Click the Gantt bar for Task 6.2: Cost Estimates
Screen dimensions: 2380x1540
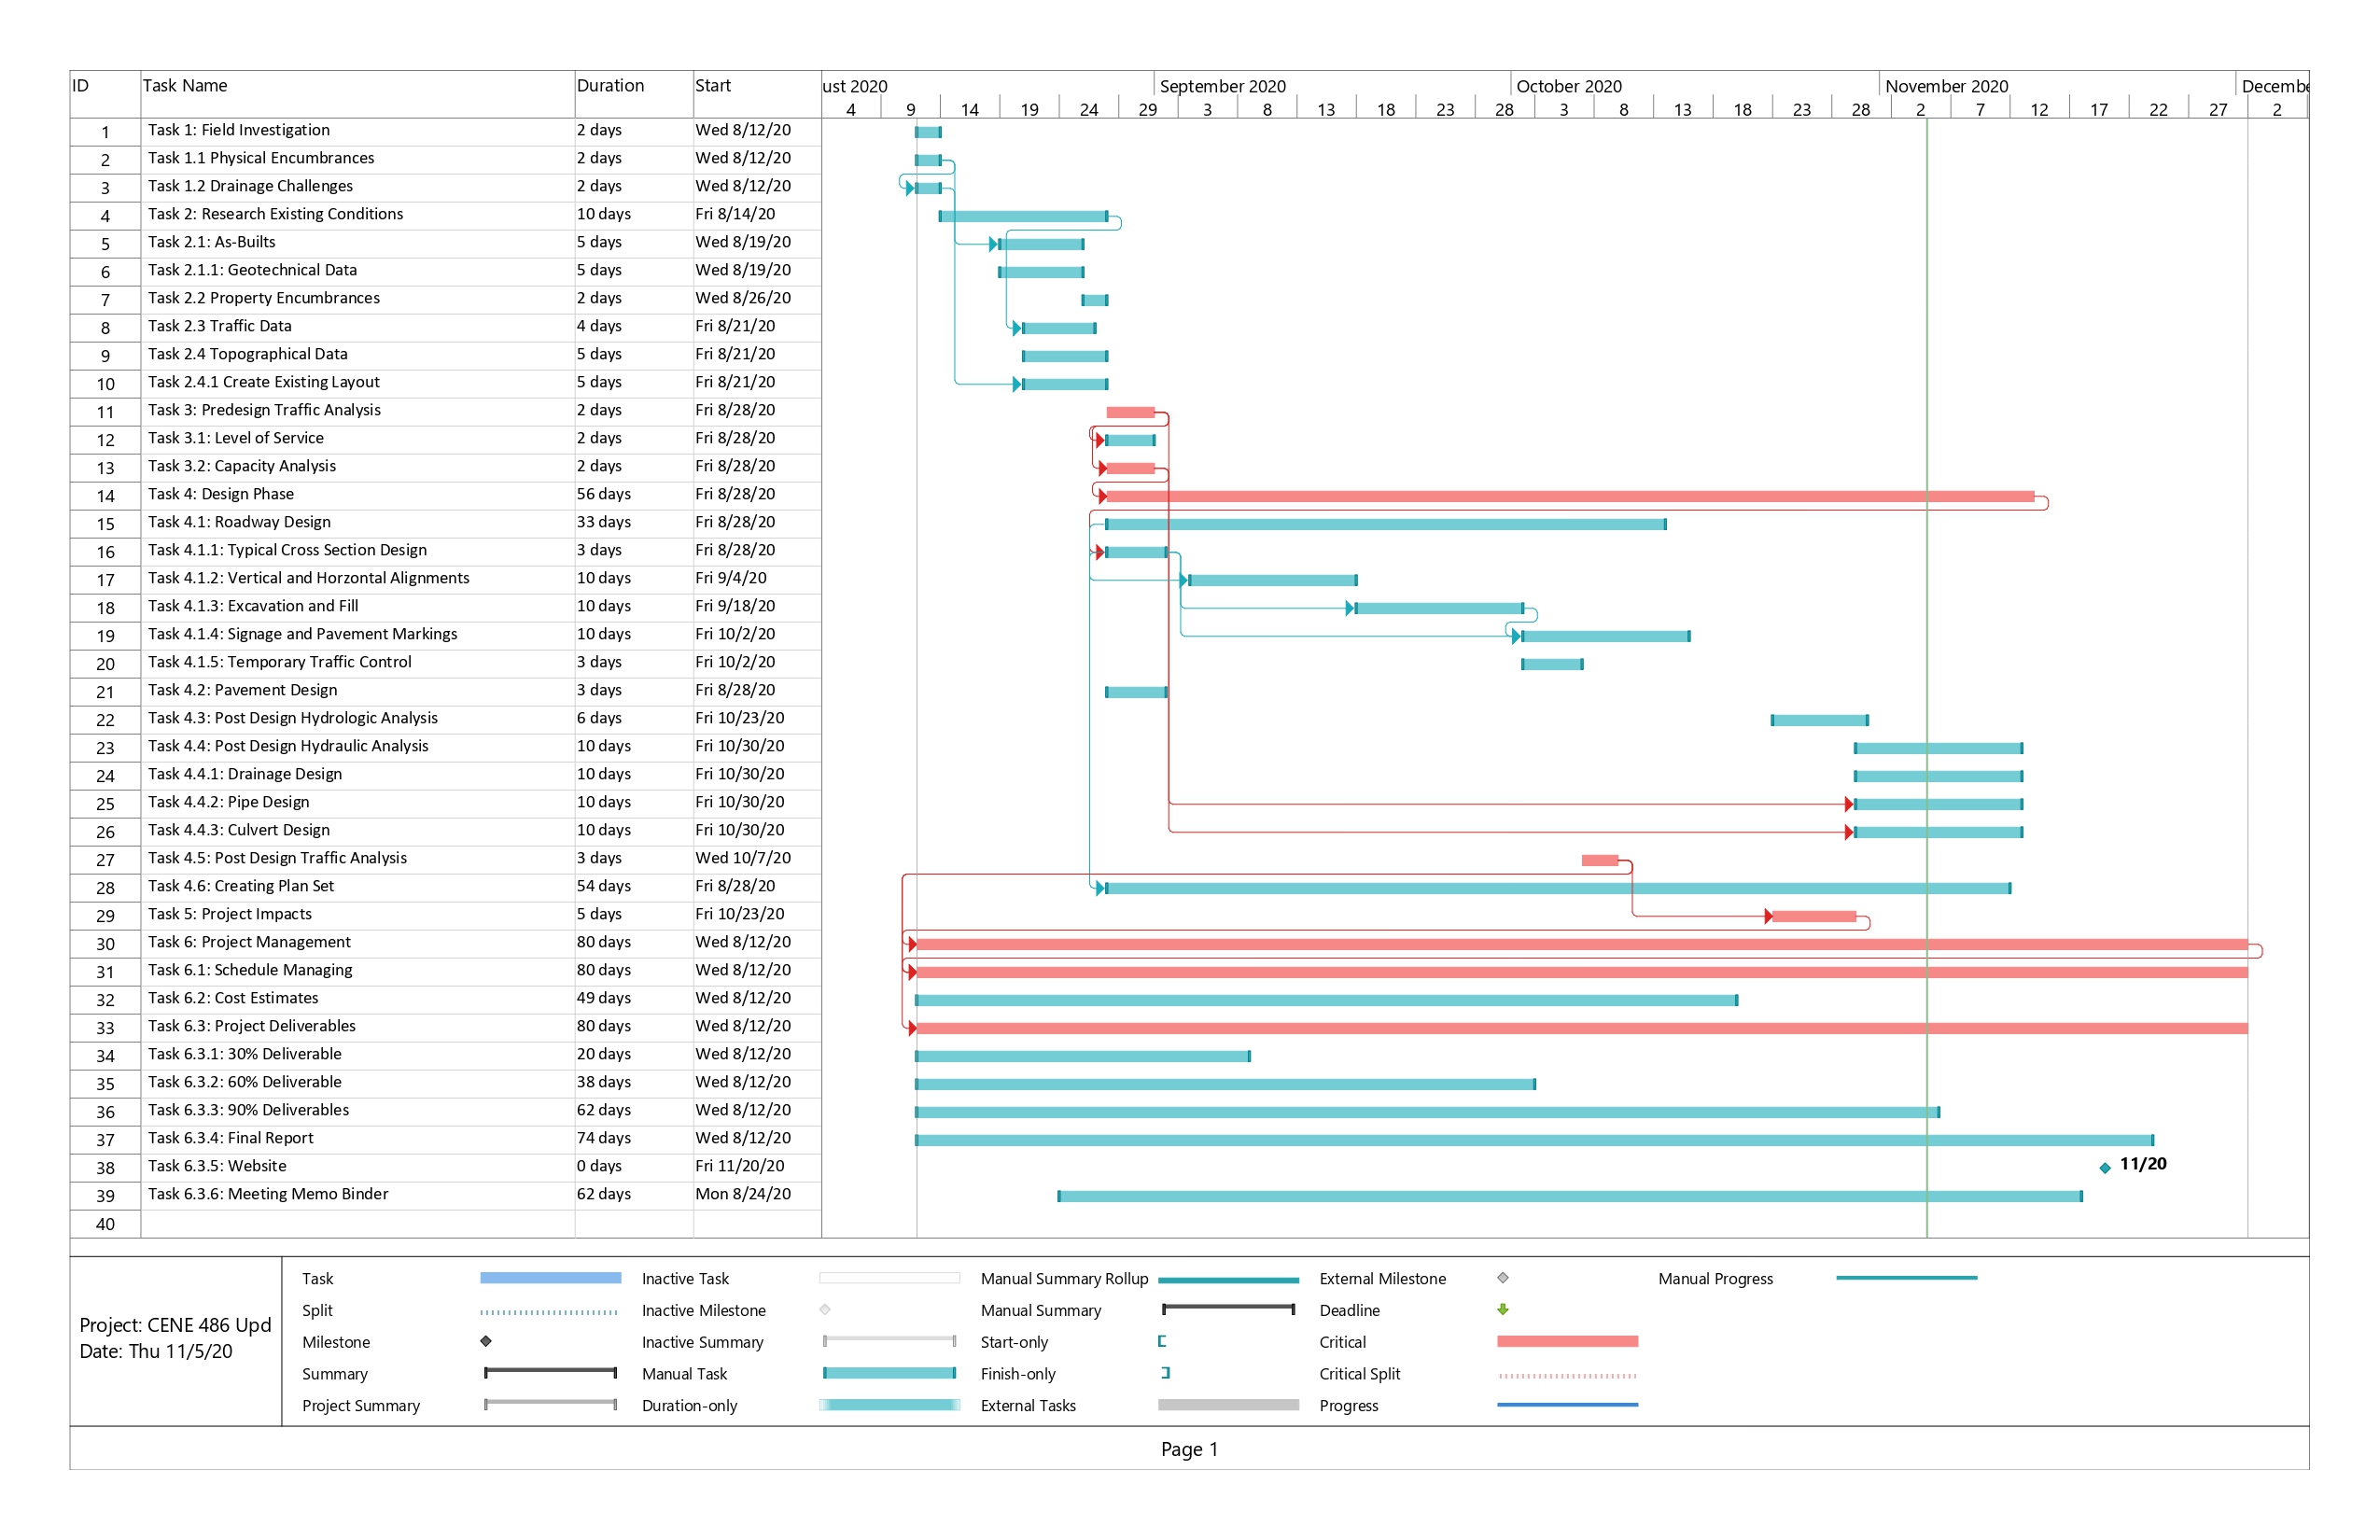[x=1326, y=1000]
